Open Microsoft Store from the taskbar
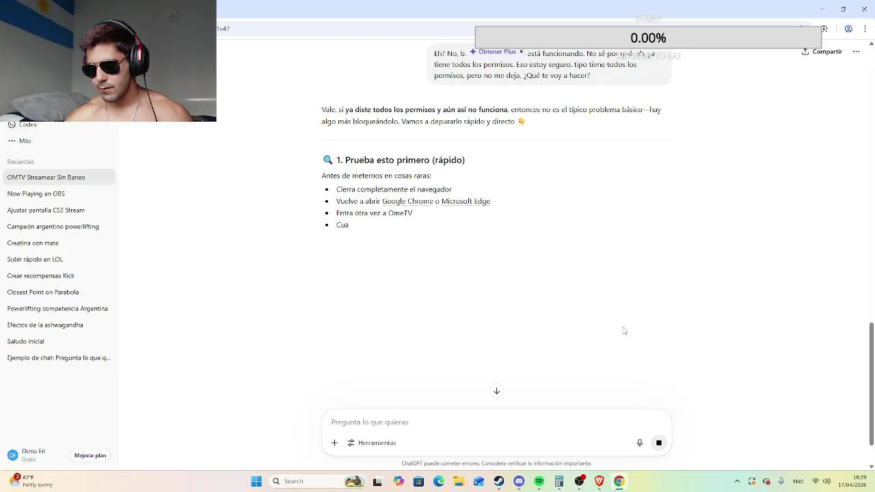Screen dimensions: 875x492 pyautogui.click(x=418, y=481)
